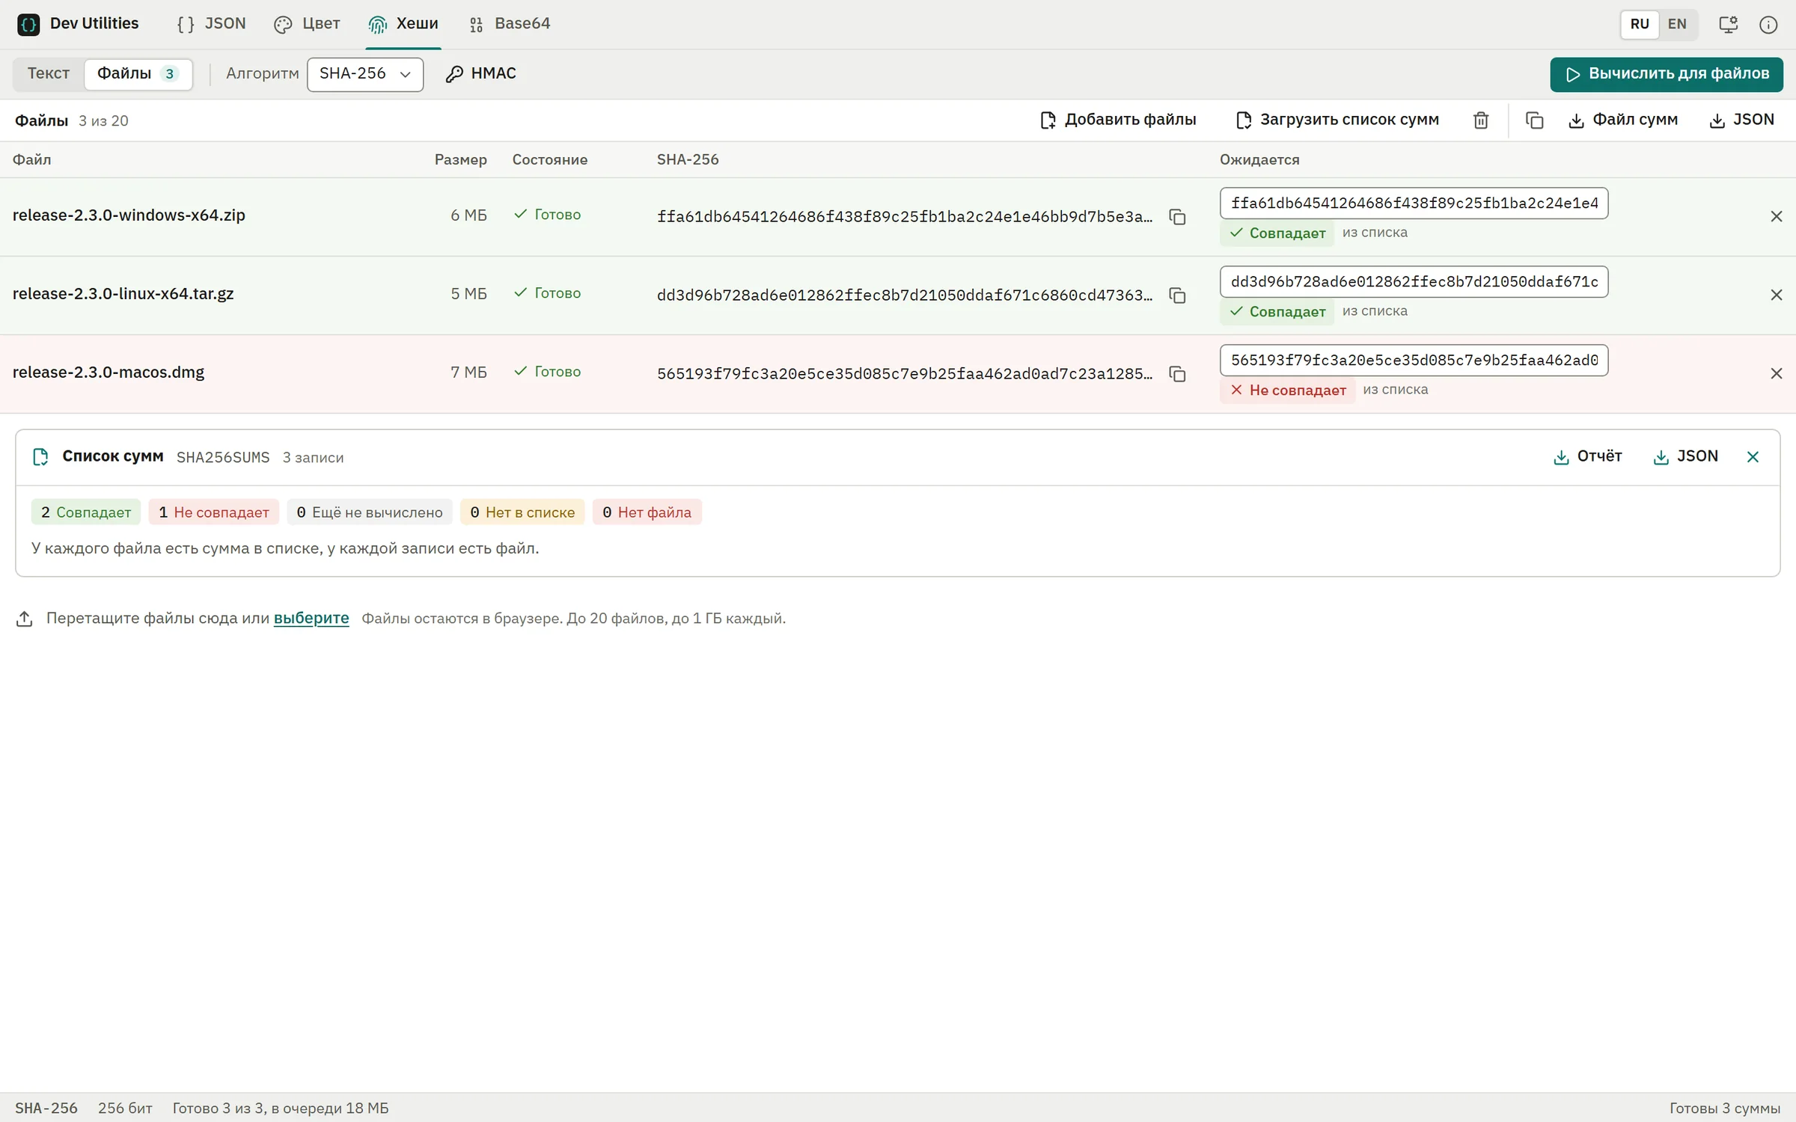
Task: Click Вычислить для файлов button
Action: [x=1667, y=74]
